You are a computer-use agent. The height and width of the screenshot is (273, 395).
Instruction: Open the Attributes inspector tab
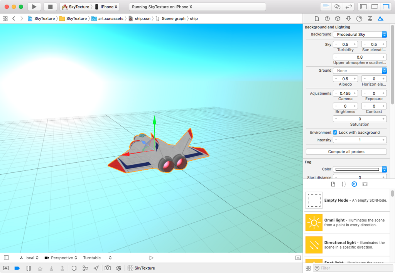[x=349, y=19]
